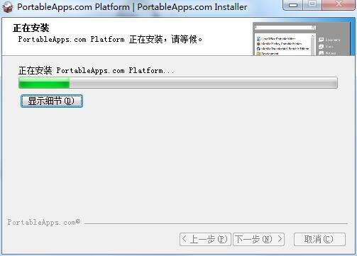Show installation details with 显示细节(D)
Screen dimensions: 357x256
(52, 101)
